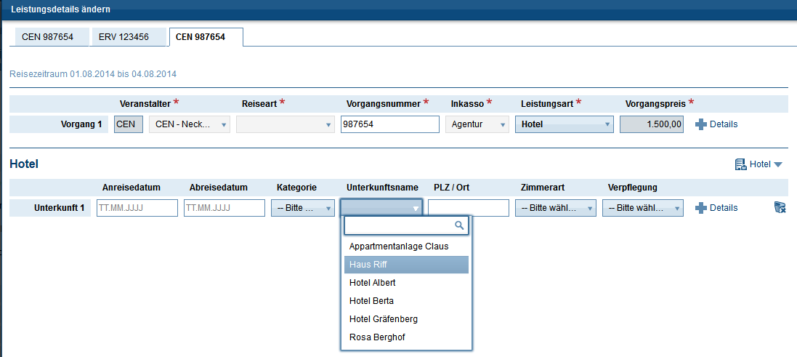Image resolution: width=797 pixels, height=357 pixels.
Task: Open the Veranstalter CEN - Neck... dropdown
Action: tap(190, 124)
